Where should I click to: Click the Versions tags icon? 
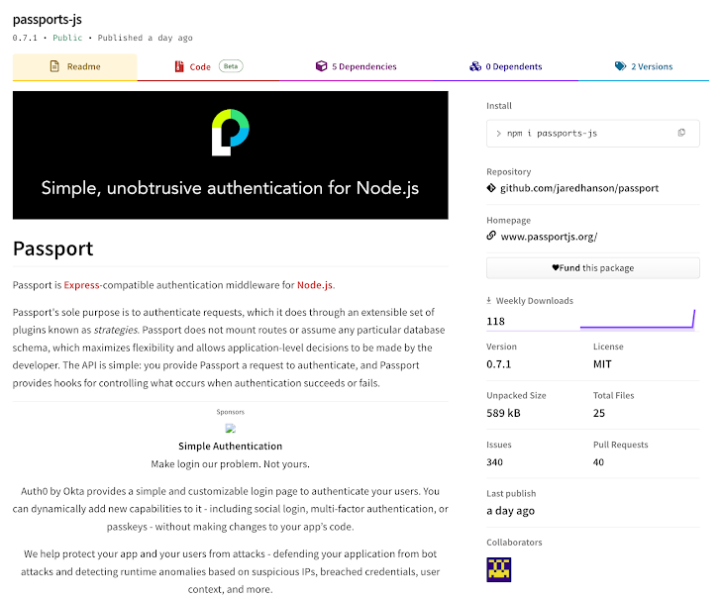[x=620, y=67]
